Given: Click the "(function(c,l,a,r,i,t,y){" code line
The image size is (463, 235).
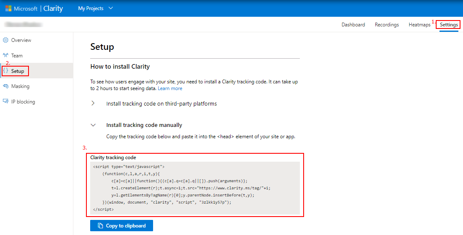Looking at the screenshot, I should 131,174.
